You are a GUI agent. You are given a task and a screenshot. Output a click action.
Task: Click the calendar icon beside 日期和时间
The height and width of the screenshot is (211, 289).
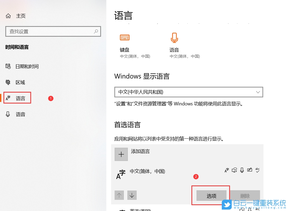[x=8, y=66]
